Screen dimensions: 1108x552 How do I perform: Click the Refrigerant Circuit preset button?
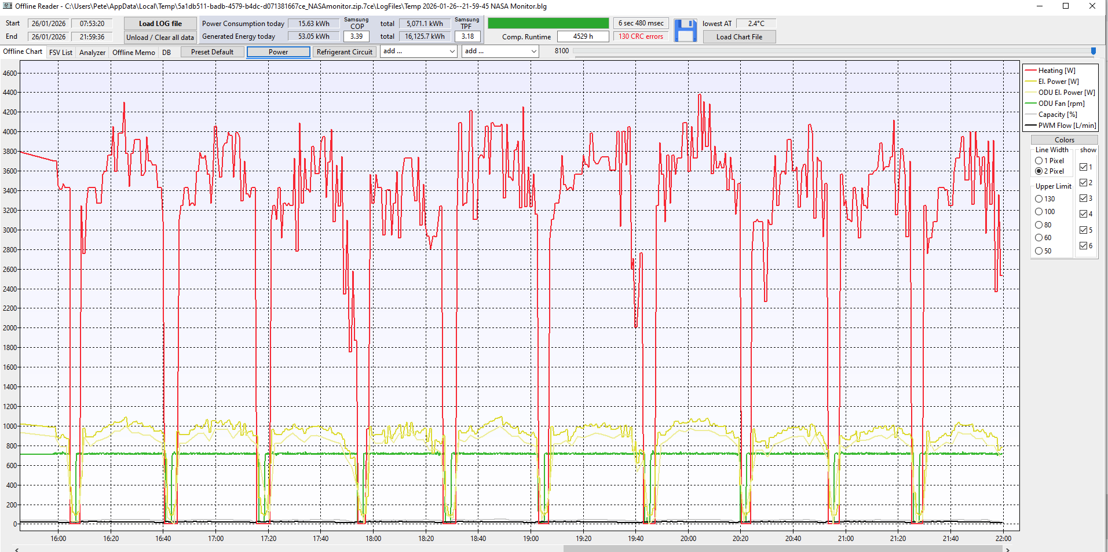coord(345,52)
